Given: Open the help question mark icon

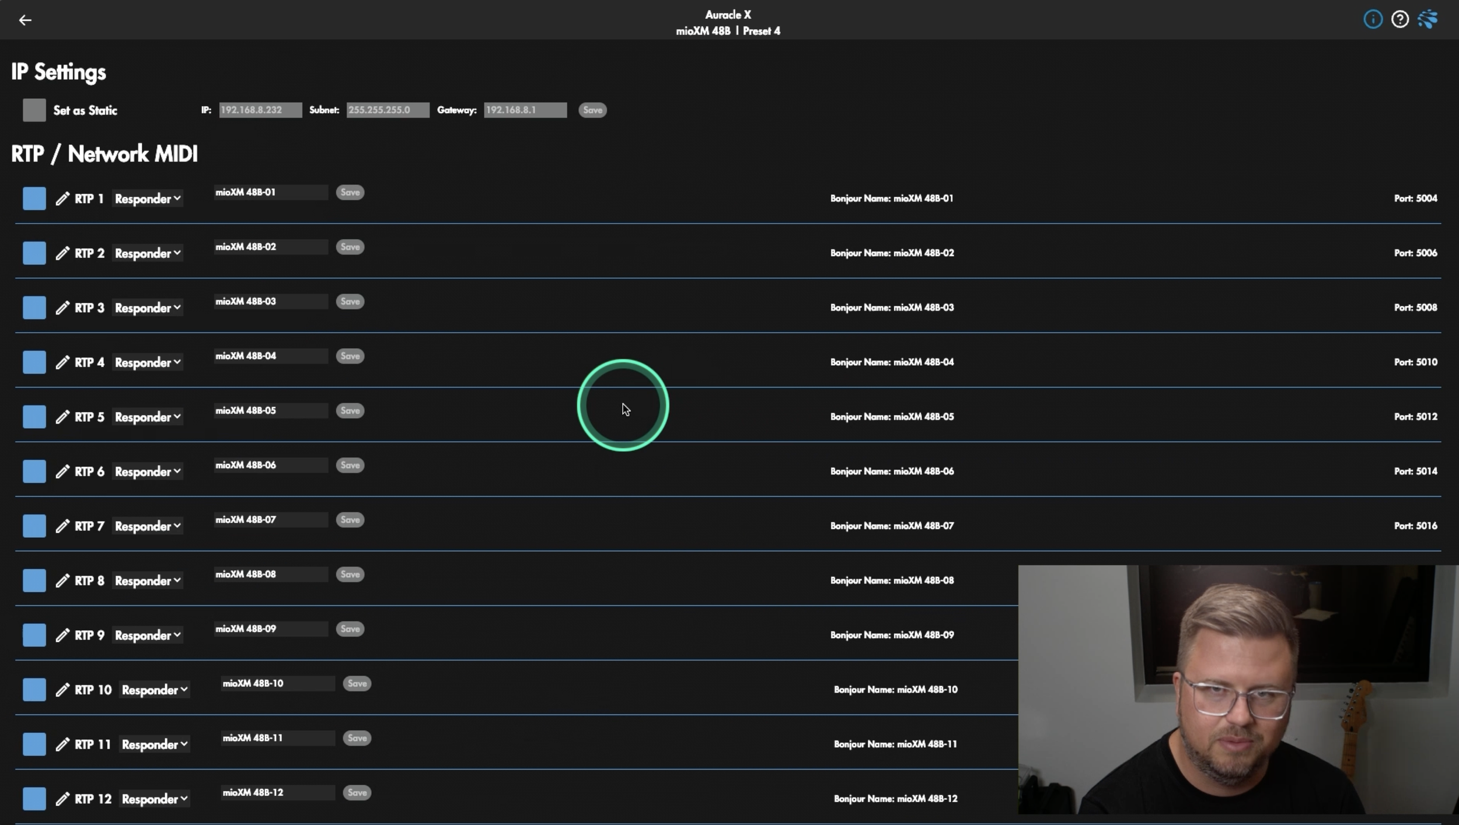Looking at the screenshot, I should [1399, 19].
